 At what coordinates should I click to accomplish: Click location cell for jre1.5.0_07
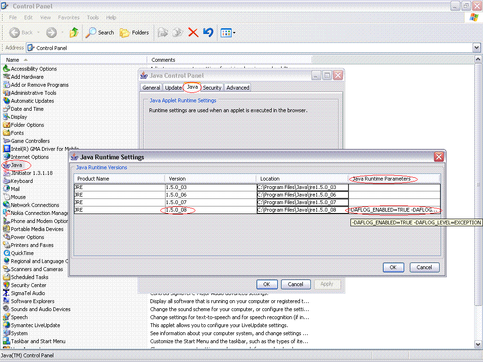pyautogui.click(x=302, y=202)
